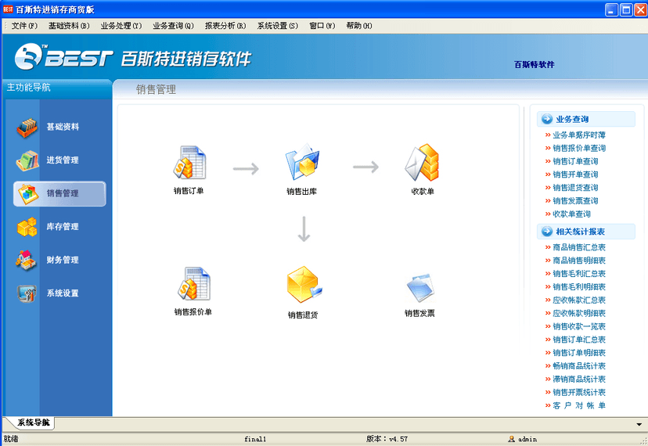648x446 pixels.
Task: Switch to the 系统导航 tab
Action: (33, 423)
